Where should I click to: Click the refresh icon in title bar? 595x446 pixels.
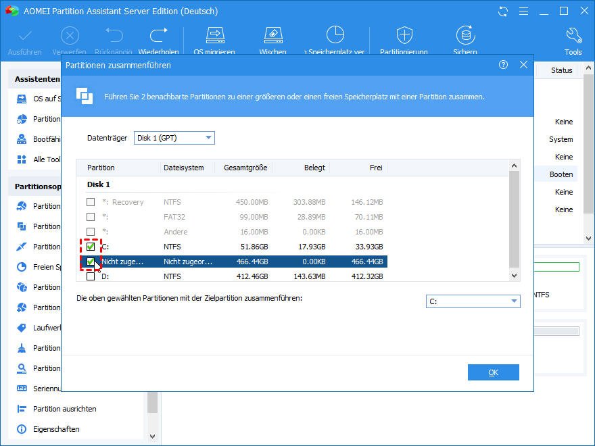(x=503, y=11)
